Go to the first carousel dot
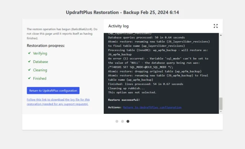This screenshot has width=245, height=149. (x=117, y=121)
